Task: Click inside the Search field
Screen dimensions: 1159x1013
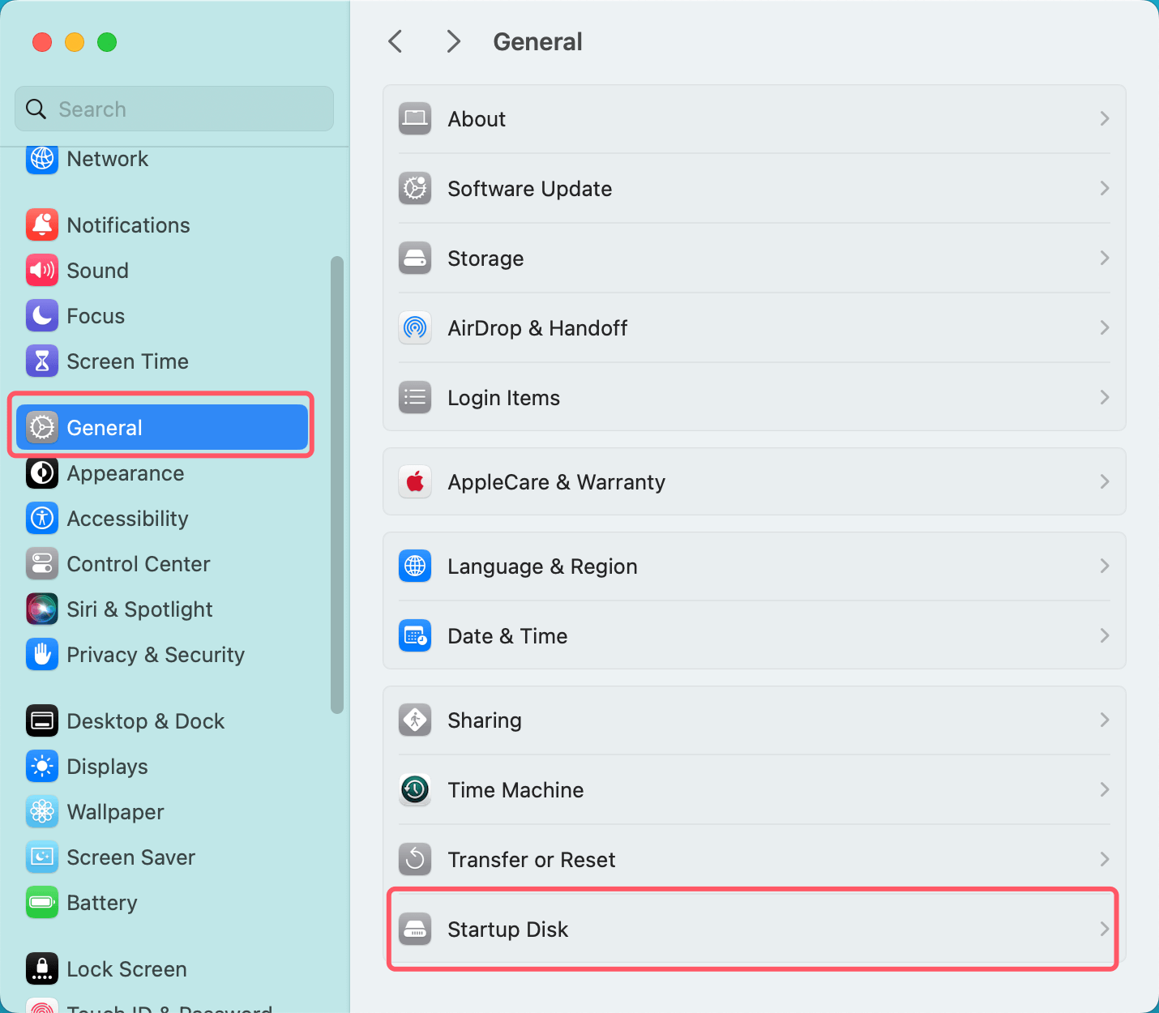Action: (x=173, y=109)
